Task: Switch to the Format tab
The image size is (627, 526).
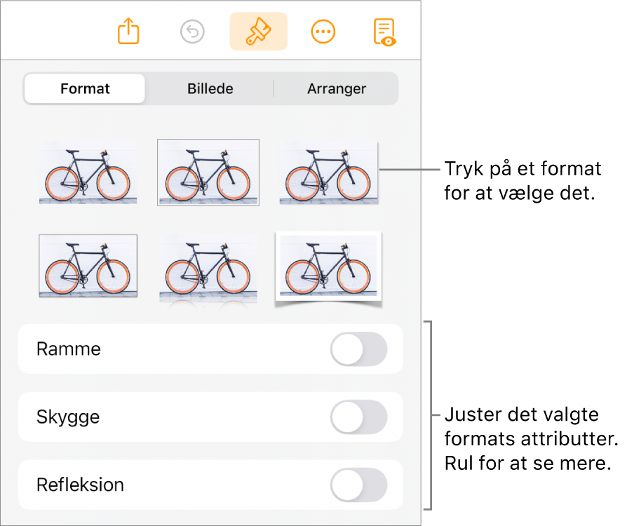Action: (x=85, y=89)
